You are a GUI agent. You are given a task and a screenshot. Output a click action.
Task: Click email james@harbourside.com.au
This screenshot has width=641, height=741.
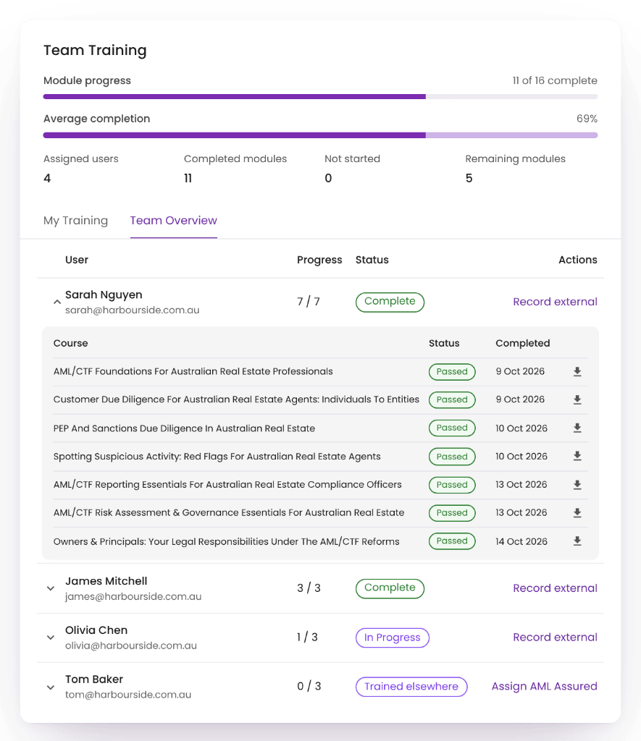click(133, 596)
